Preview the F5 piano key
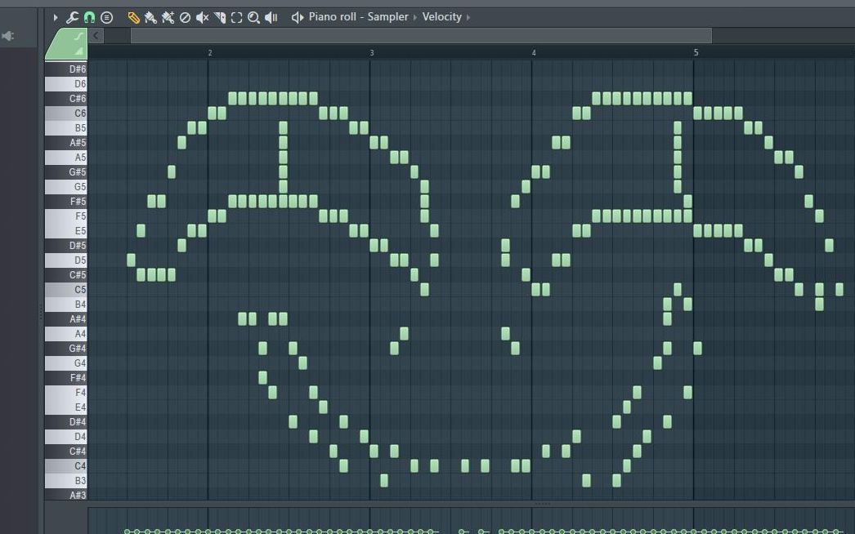 pos(66,216)
